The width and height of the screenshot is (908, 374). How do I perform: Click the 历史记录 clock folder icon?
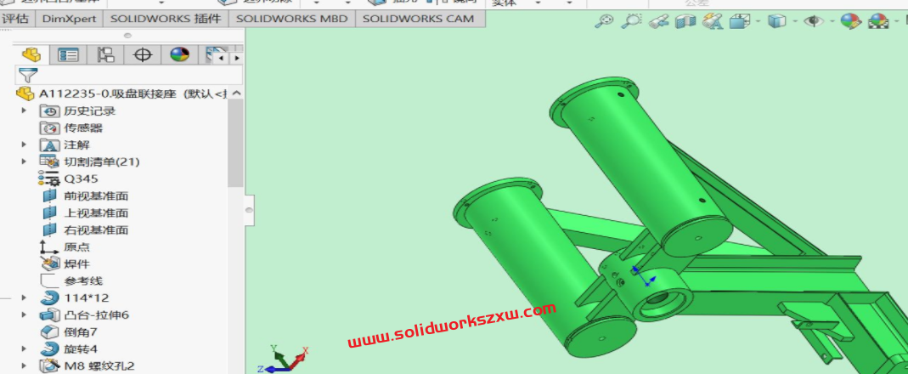click(50, 110)
